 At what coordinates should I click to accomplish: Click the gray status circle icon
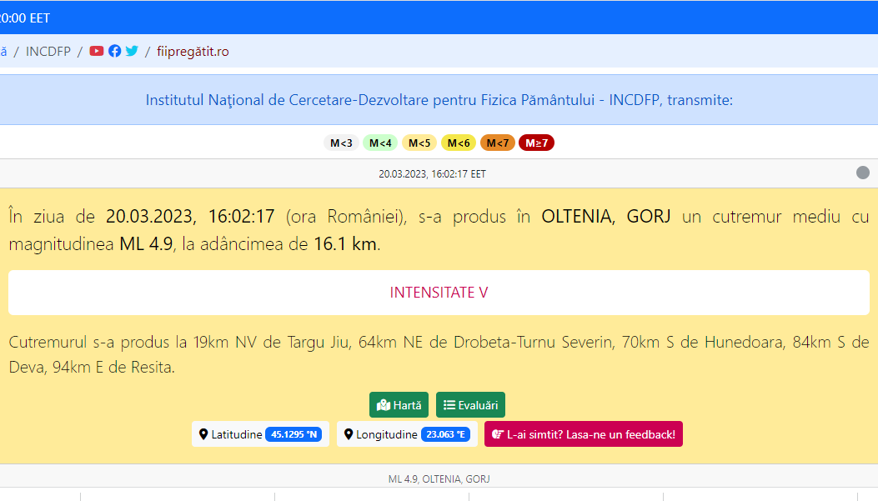(863, 173)
